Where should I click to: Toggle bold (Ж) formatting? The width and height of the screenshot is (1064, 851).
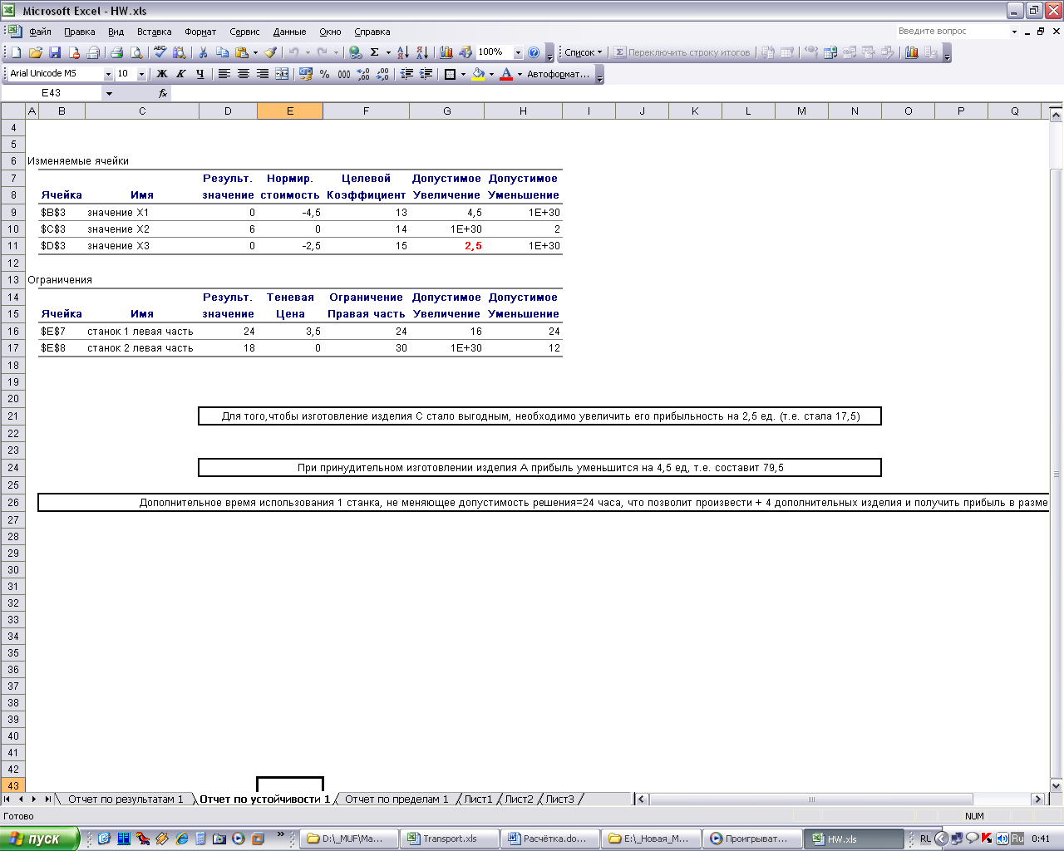pyautogui.click(x=162, y=74)
